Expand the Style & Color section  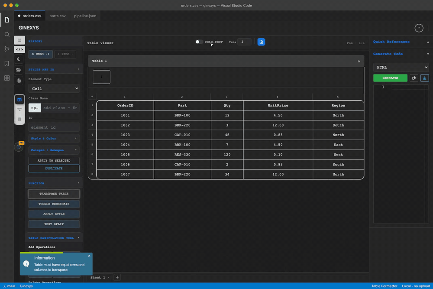click(54, 138)
